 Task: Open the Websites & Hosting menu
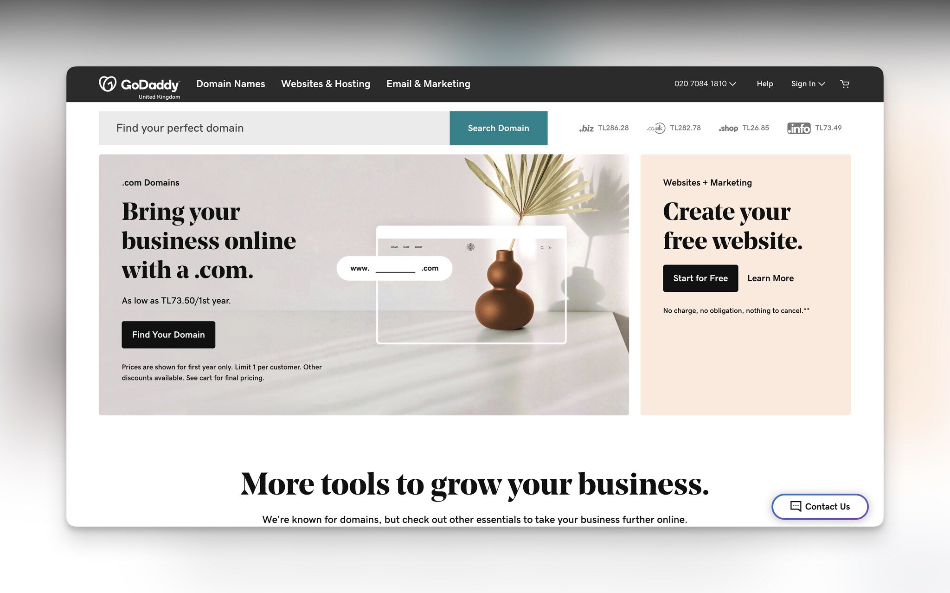[325, 84]
